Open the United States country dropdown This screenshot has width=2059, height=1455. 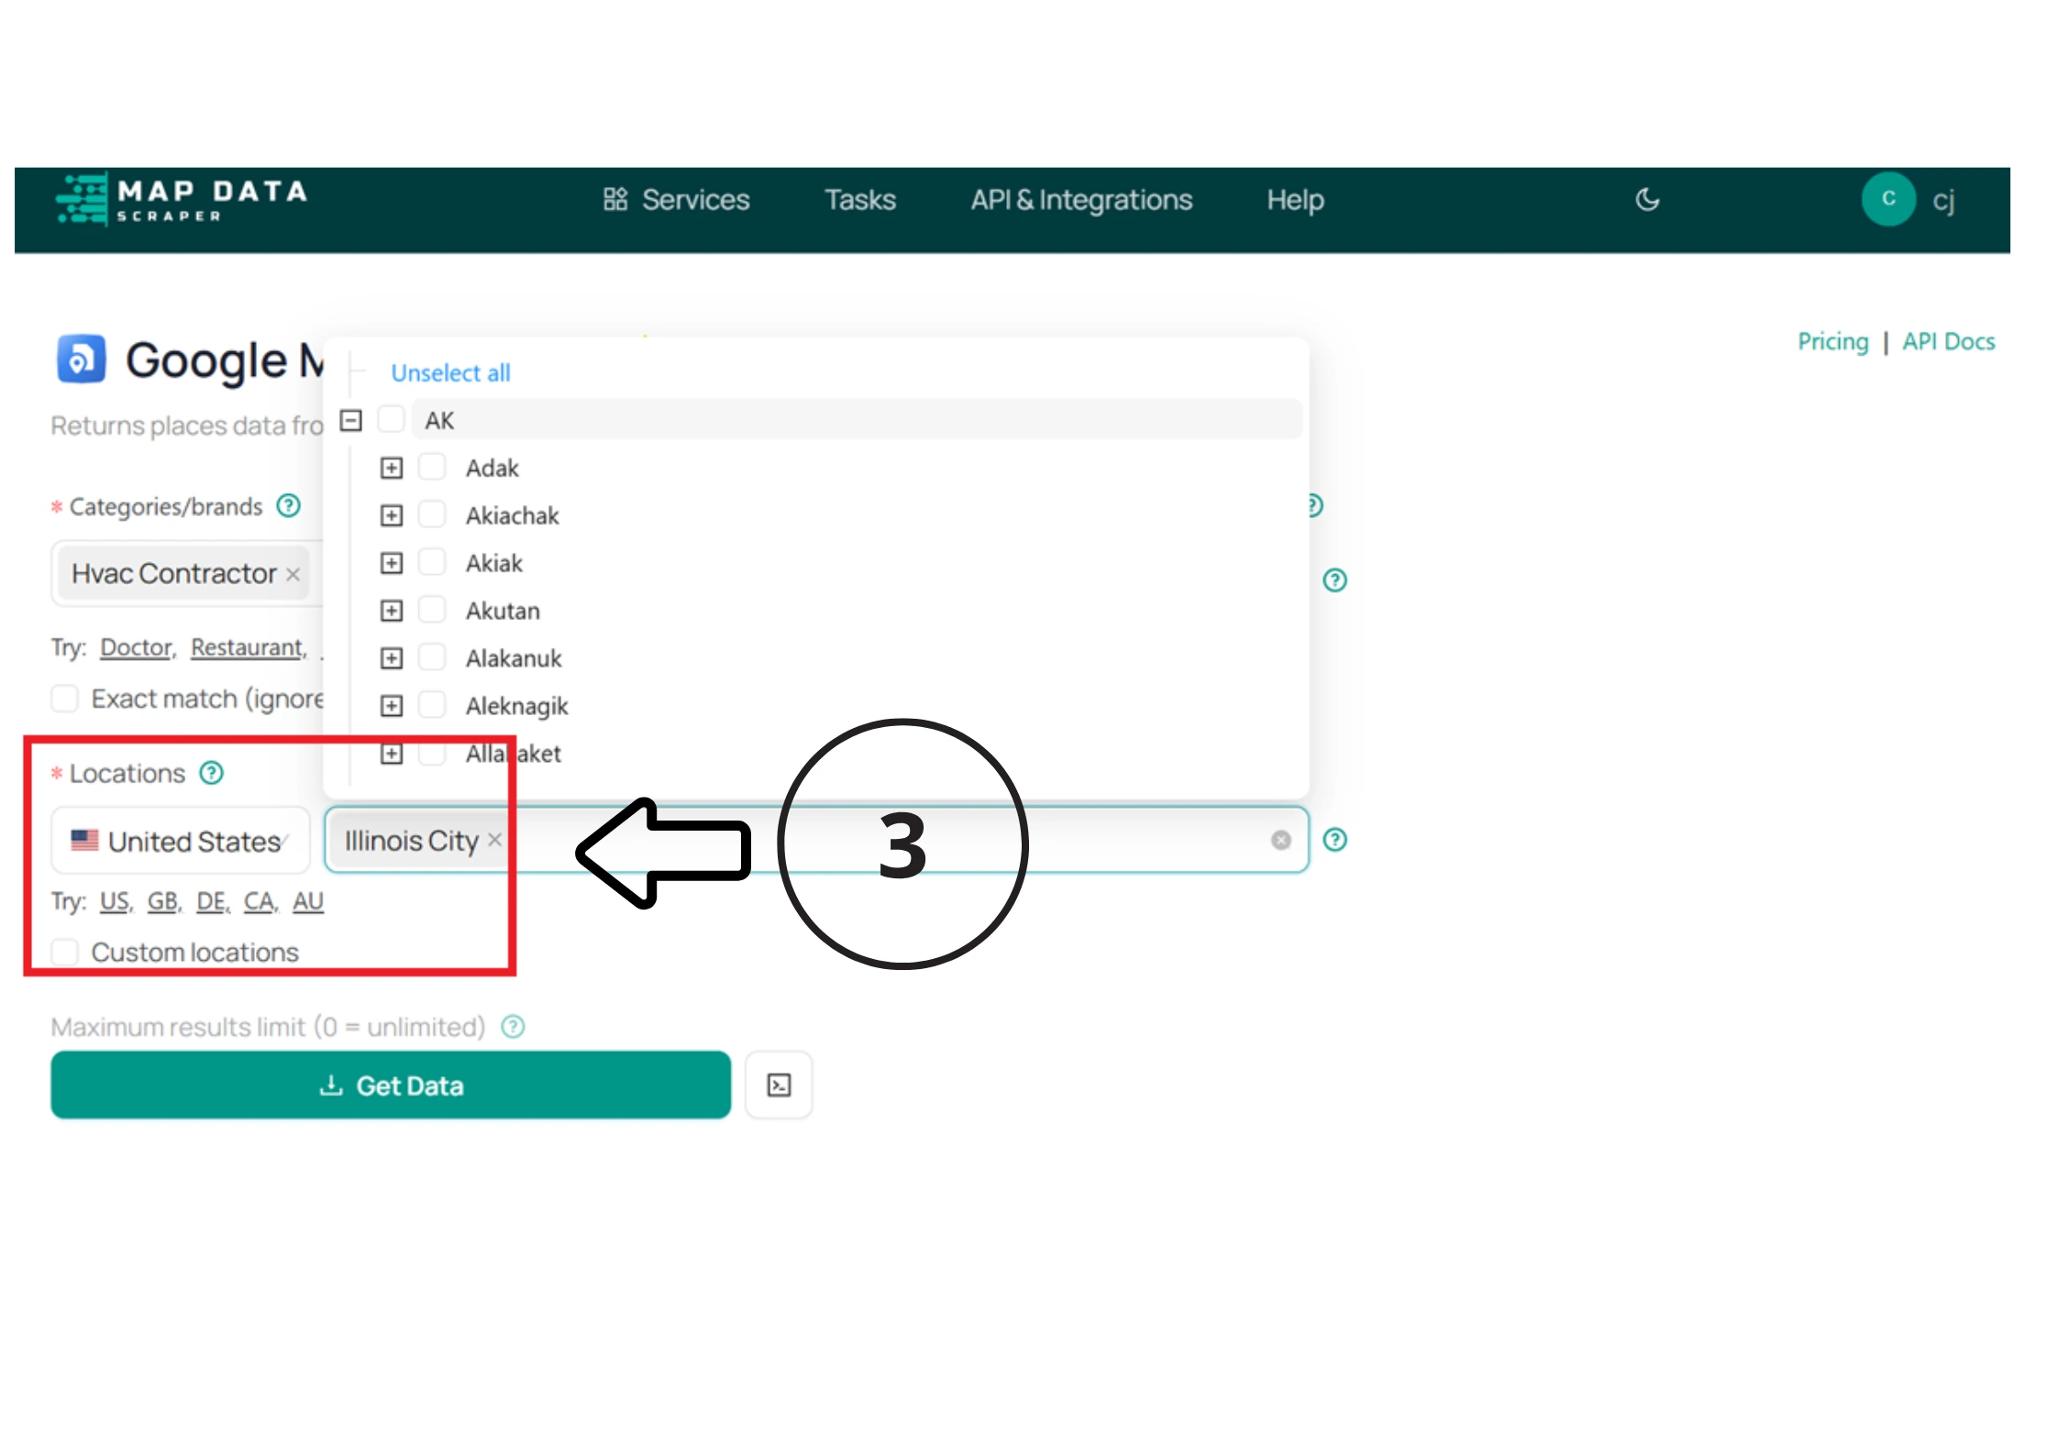[181, 841]
